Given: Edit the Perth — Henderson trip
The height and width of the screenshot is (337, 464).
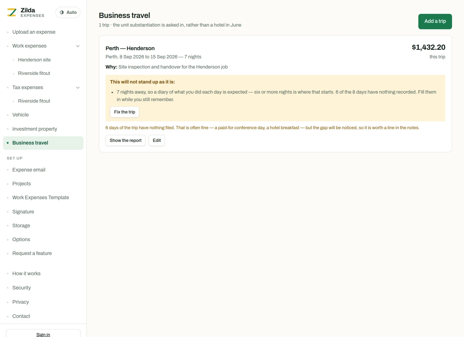Looking at the screenshot, I should tap(157, 140).
